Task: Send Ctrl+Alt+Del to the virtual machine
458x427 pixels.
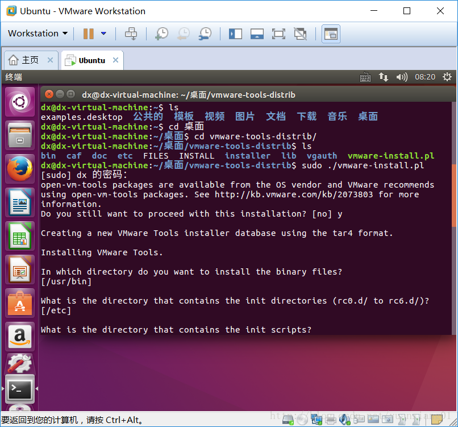Action: click(x=131, y=34)
